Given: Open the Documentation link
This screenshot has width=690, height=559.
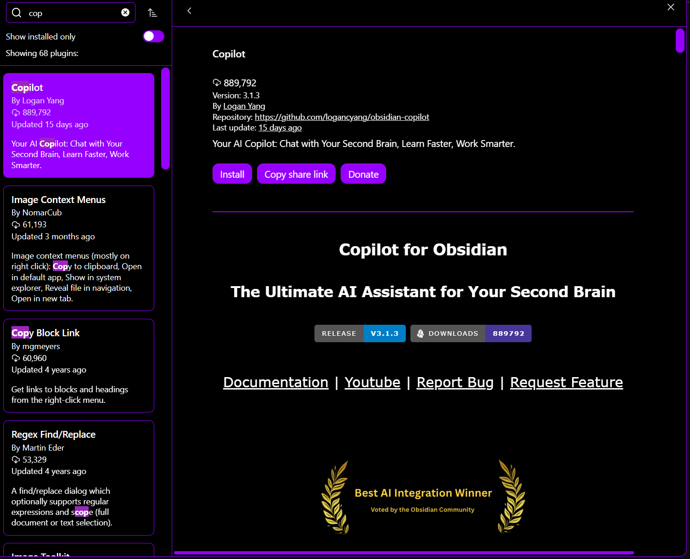Looking at the screenshot, I should (x=275, y=382).
